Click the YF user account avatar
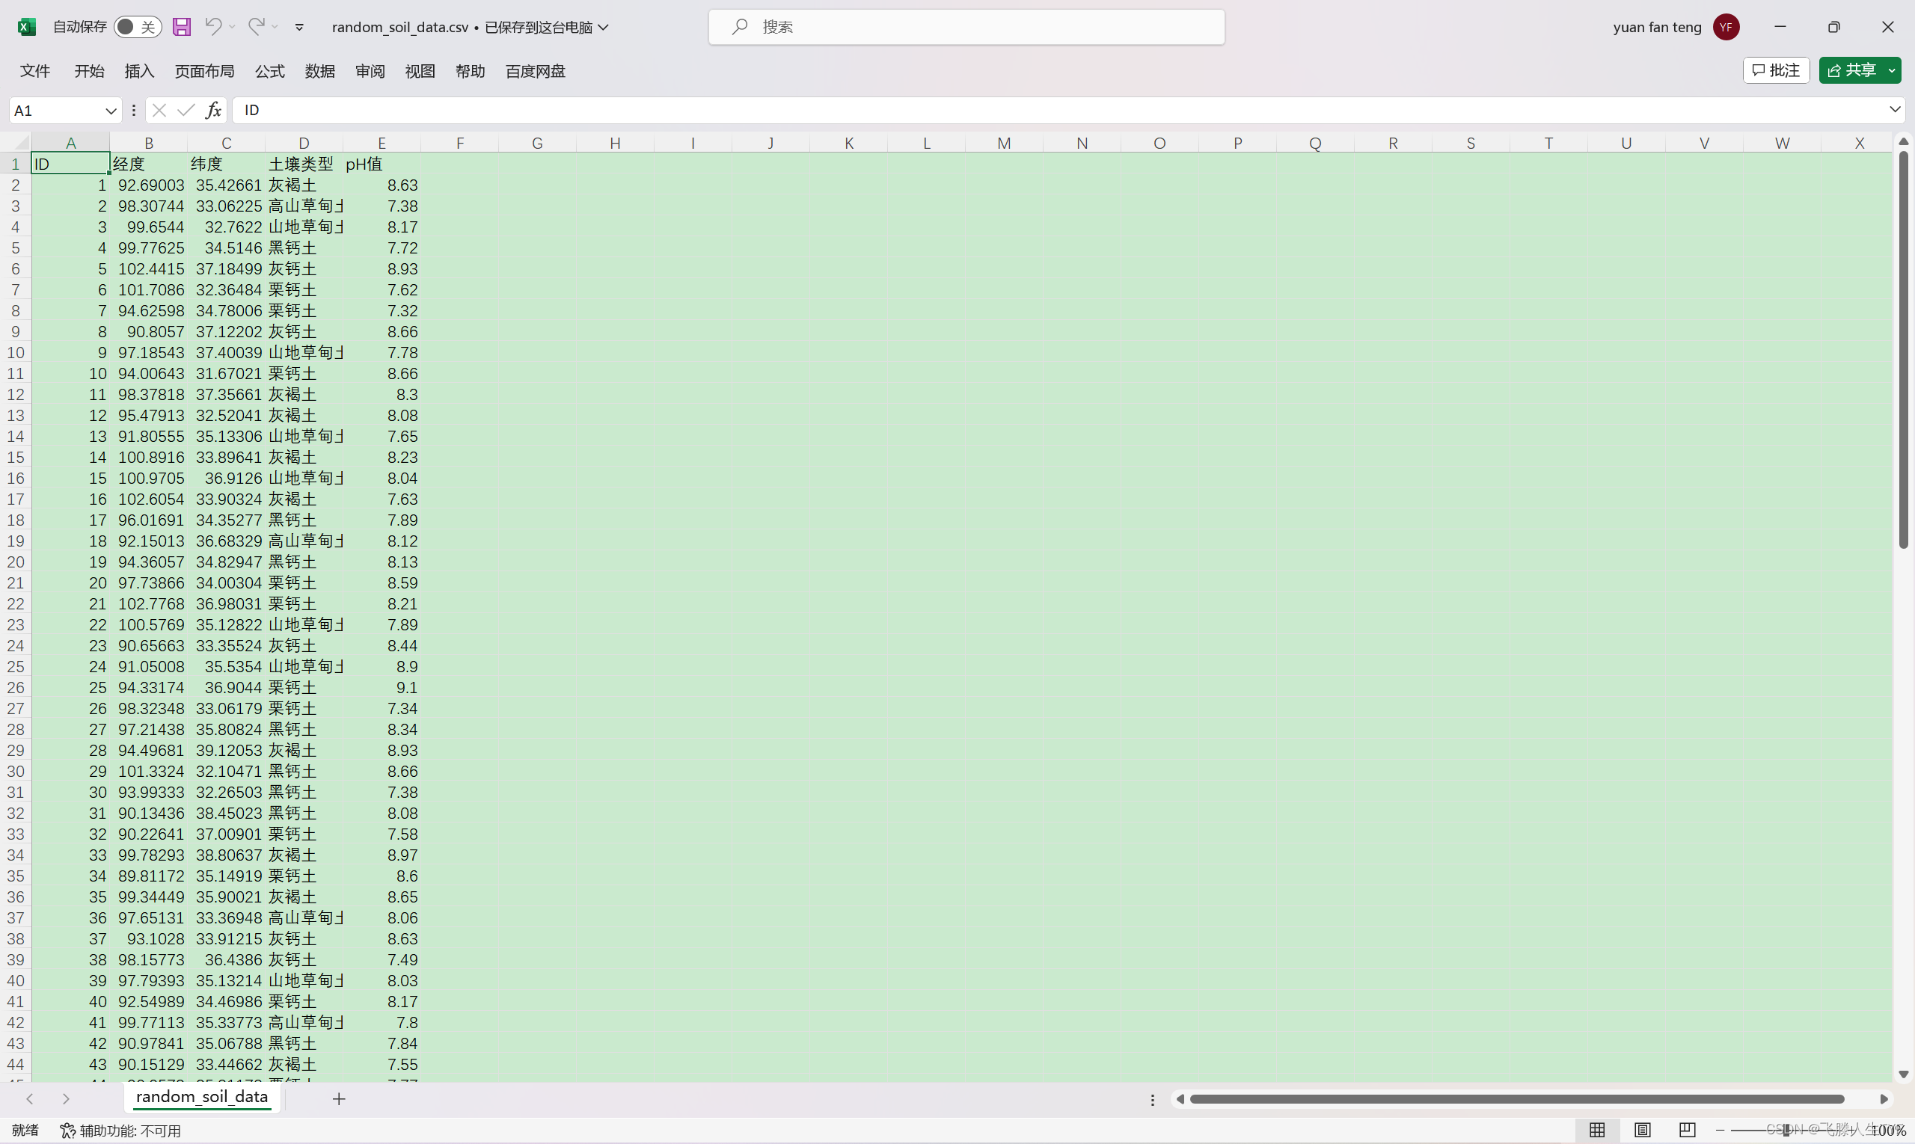Image resolution: width=1915 pixels, height=1144 pixels. click(x=1726, y=27)
